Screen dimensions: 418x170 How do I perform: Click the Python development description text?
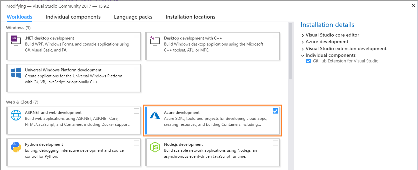coord(74,153)
